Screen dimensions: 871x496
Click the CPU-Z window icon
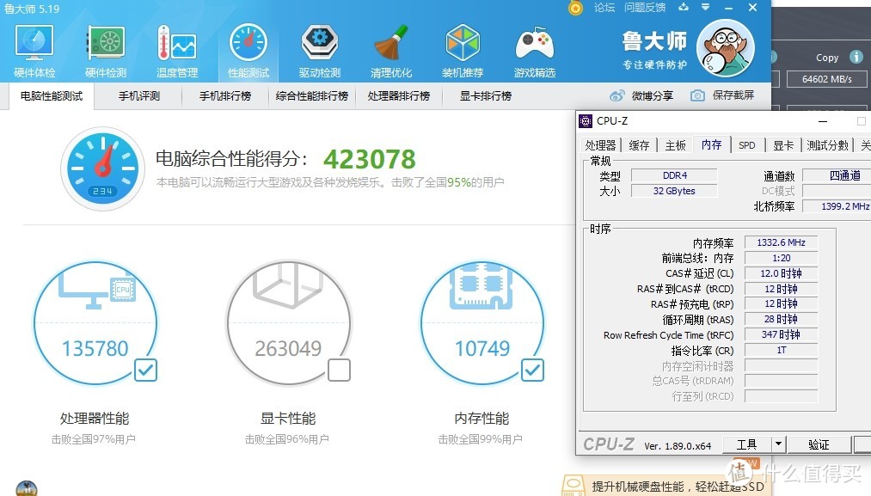(586, 121)
